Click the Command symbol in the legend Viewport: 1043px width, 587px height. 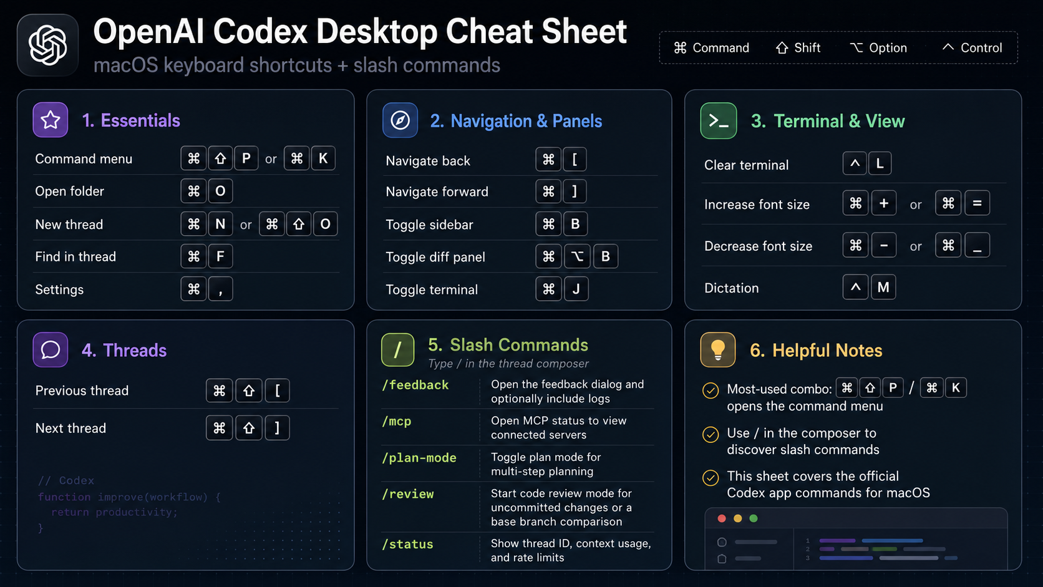coord(680,48)
